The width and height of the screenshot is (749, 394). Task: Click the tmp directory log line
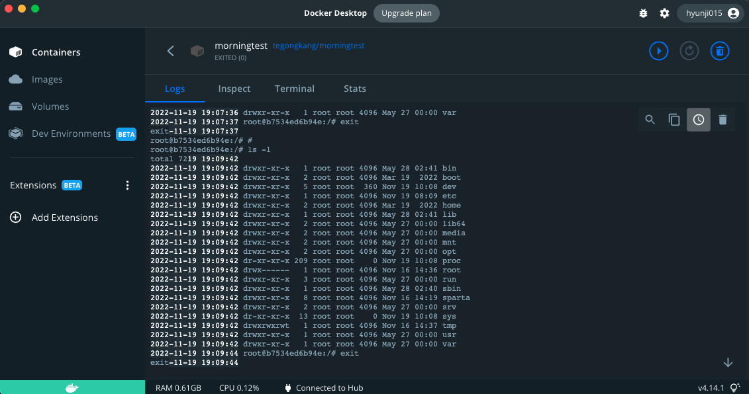(x=303, y=326)
